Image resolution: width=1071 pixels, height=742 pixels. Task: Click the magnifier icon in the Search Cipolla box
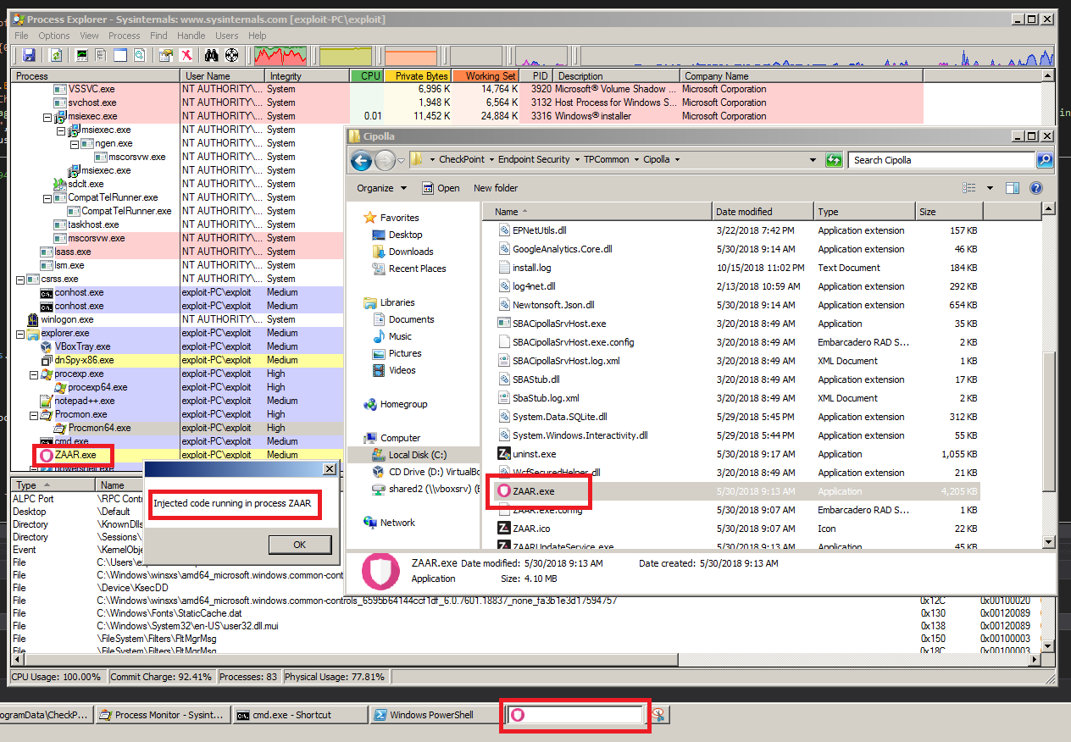pos(1045,159)
